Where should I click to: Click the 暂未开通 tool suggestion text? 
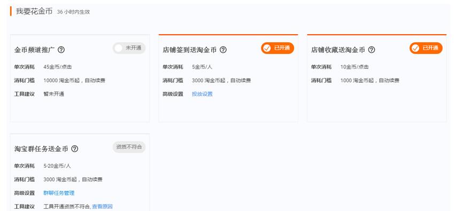(x=54, y=94)
